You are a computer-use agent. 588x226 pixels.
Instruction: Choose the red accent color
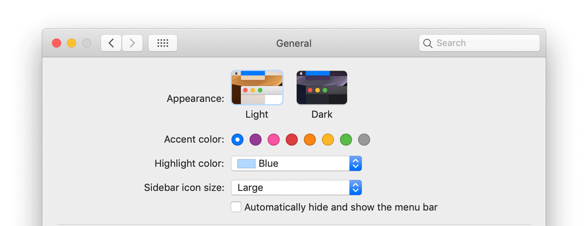pos(292,140)
